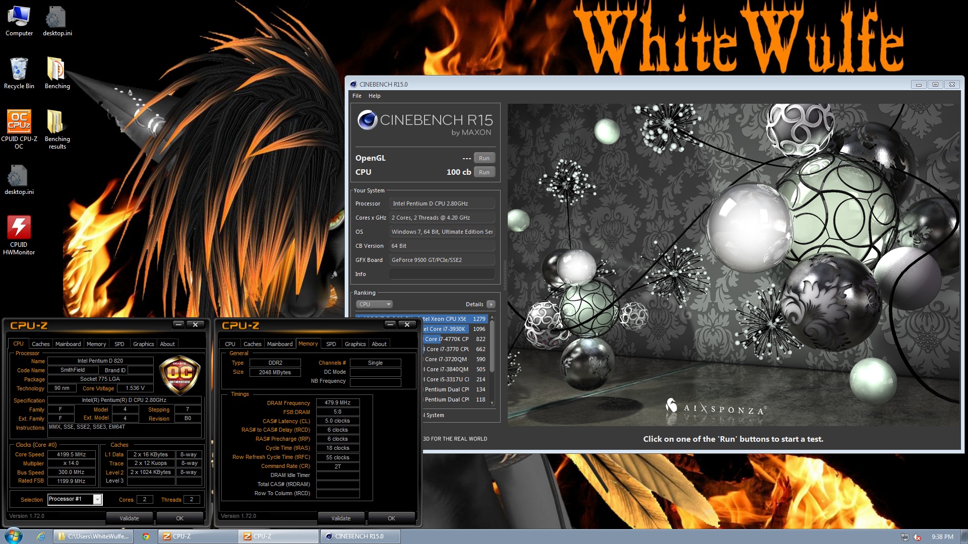Screen dimensions: 968x544
Task: Click the FSB:DRAM ratio value 5:8
Action: (x=338, y=412)
